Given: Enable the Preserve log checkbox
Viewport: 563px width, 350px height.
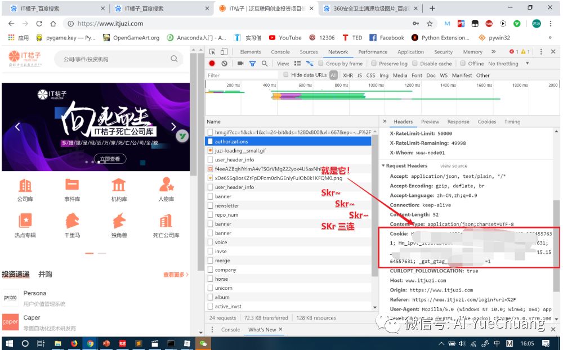Looking at the screenshot, I should 374,63.
